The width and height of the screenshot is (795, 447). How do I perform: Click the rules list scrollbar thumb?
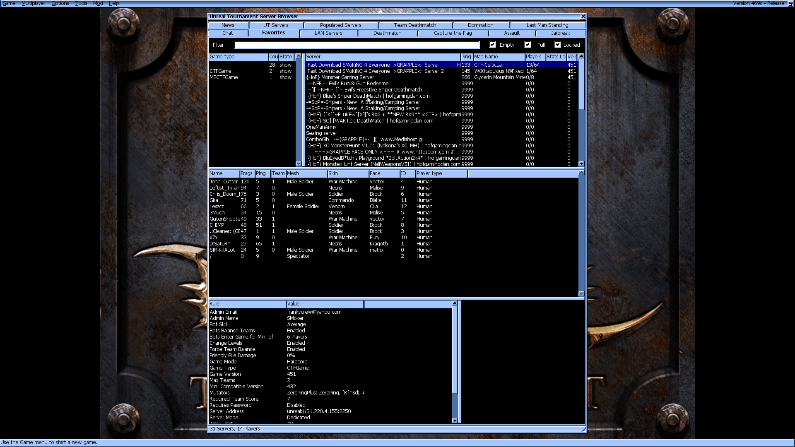coord(455,350)
